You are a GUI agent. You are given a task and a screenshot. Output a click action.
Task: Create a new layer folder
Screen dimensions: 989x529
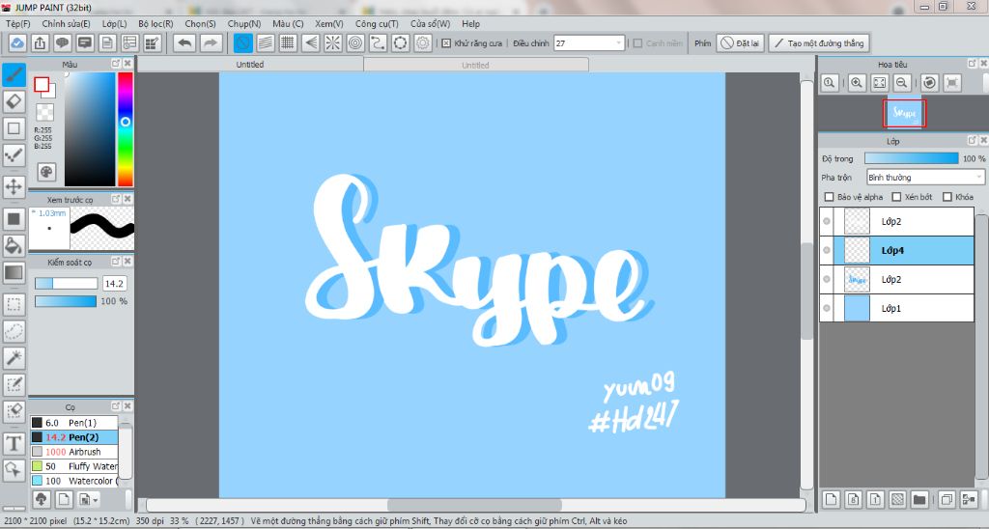(x=919, y=499)
